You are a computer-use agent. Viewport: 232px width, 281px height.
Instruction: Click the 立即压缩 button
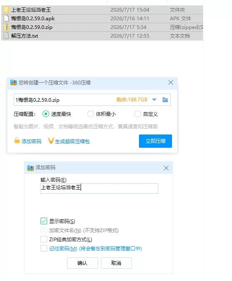point(155,141)
